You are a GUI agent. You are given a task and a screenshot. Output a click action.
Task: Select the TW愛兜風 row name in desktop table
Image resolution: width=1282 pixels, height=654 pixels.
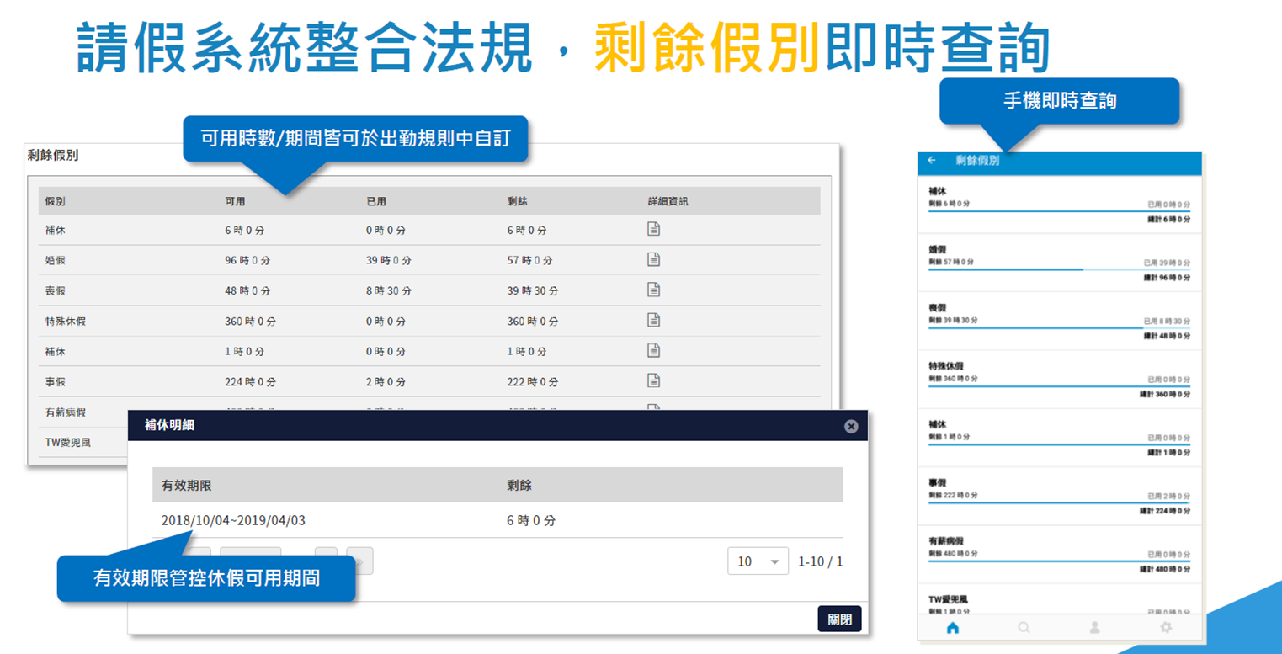click(x=67, y=442)
